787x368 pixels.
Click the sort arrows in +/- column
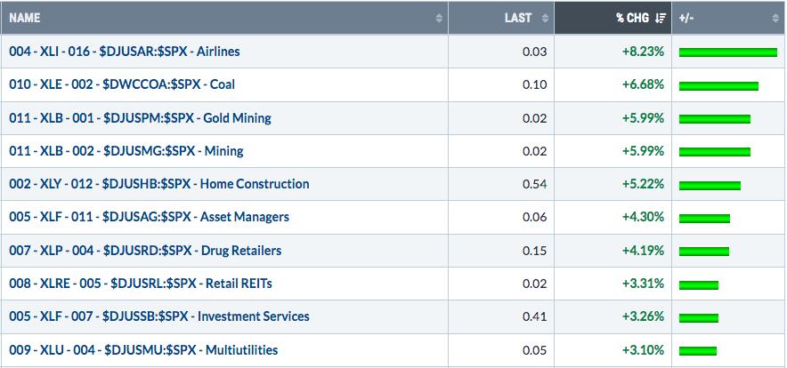(x=775, y=18)
